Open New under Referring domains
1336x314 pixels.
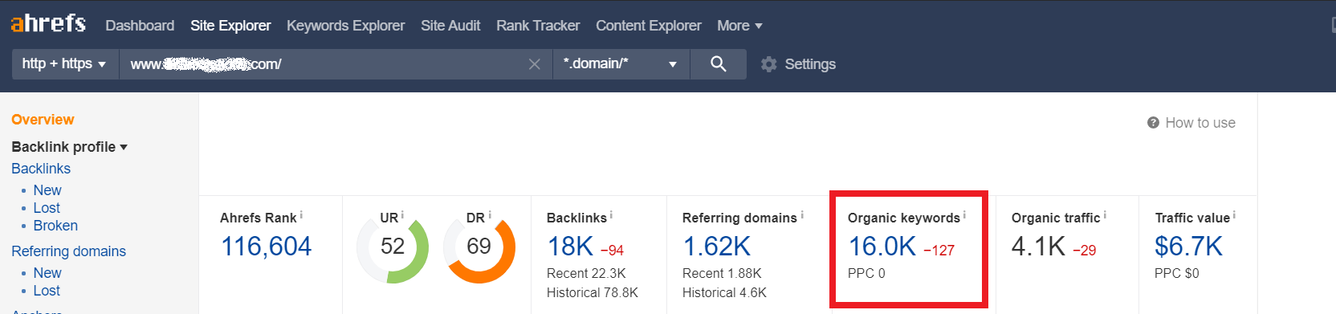click(47, 273)
